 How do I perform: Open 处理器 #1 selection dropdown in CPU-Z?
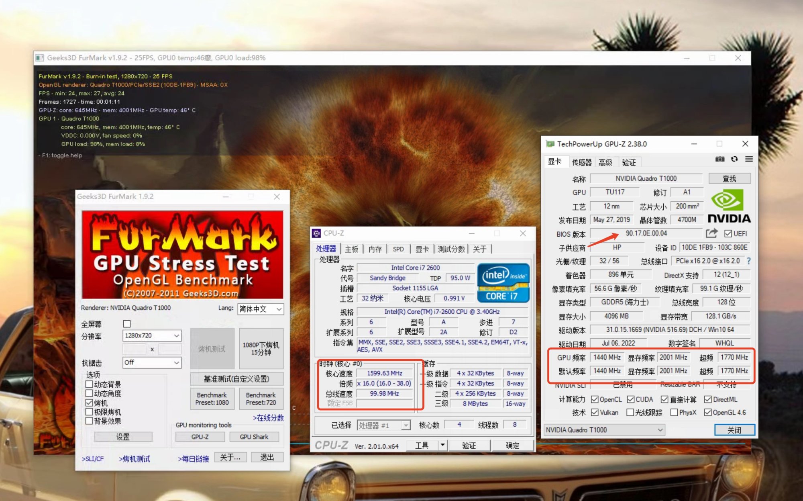(384, 425)
